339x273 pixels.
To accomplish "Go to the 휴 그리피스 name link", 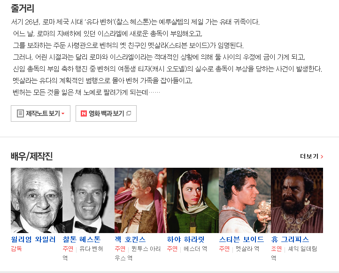I will pyautogui.click(x=290, y=240).
